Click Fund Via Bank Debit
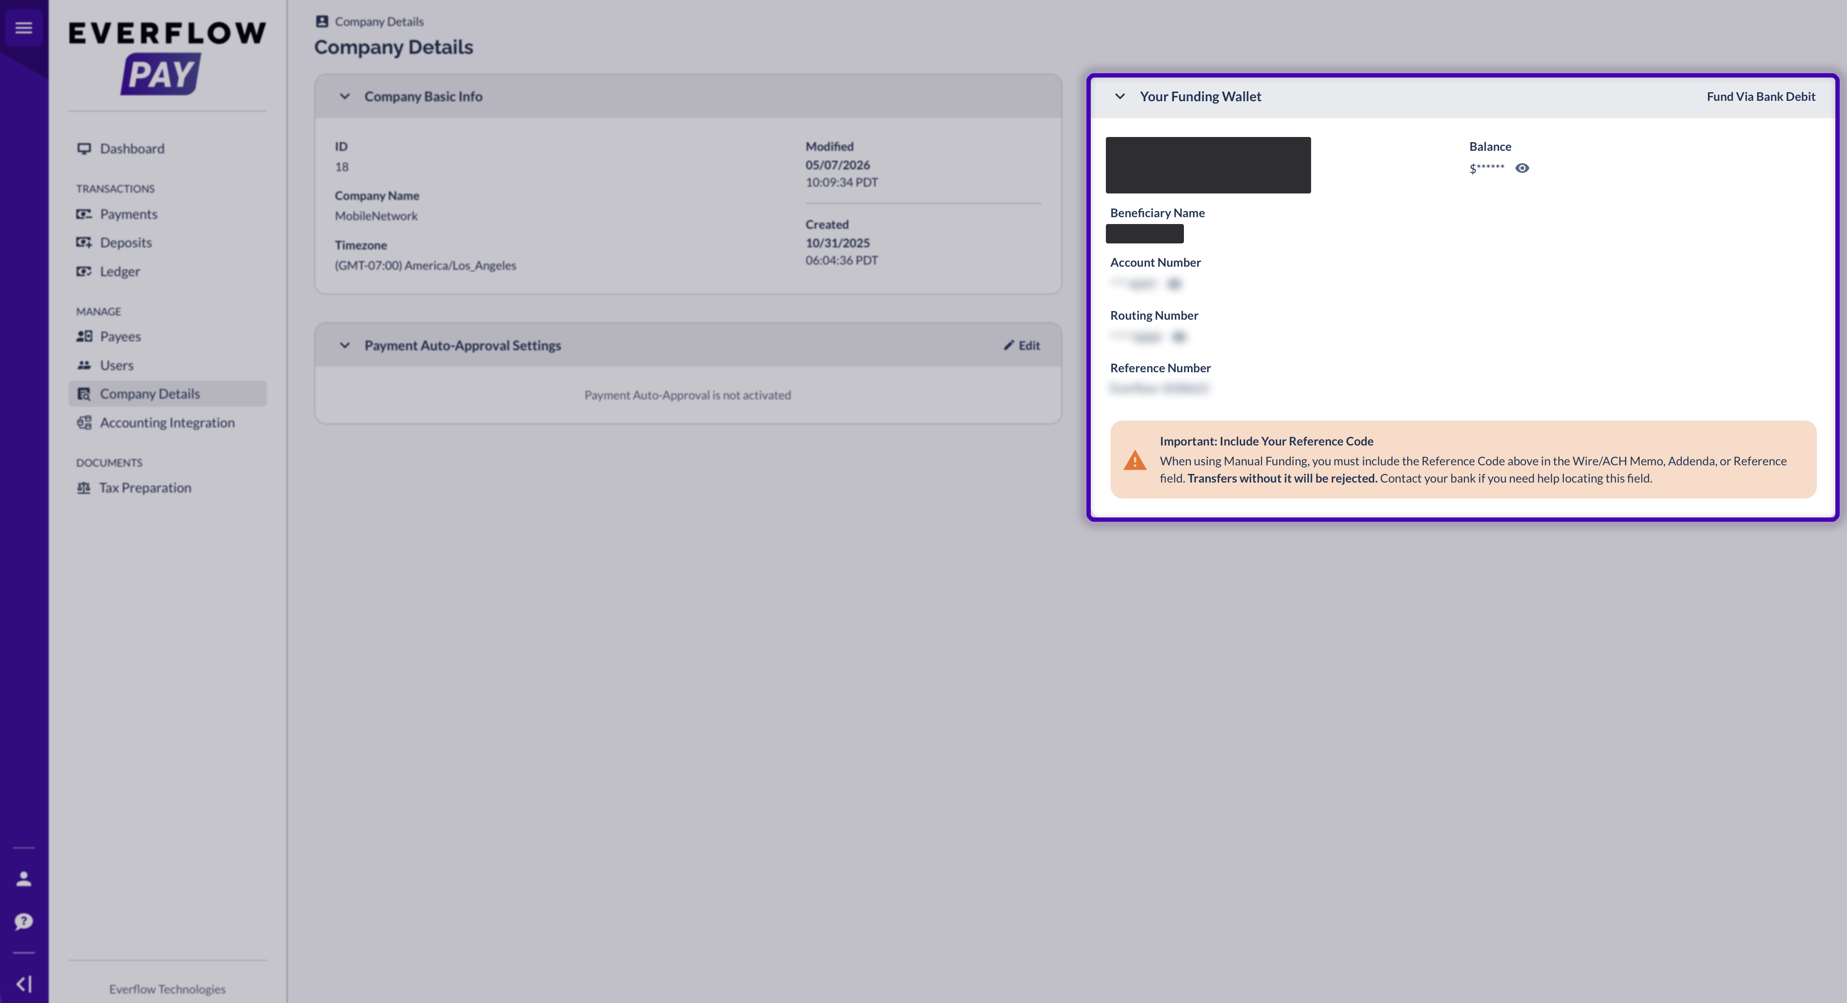The width and height of the screenshot is (1847, 1003). click(1761, 97)
